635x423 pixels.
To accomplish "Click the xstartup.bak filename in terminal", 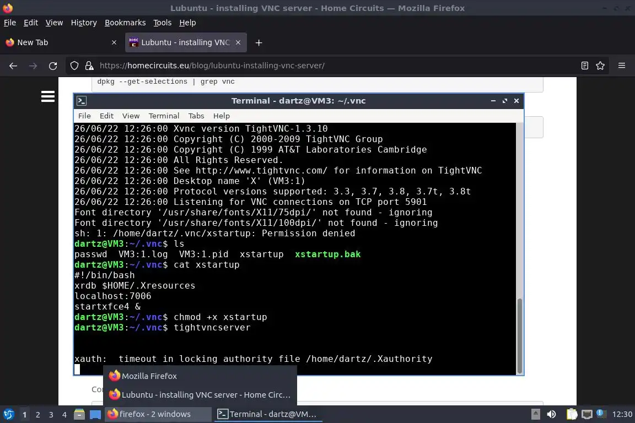I will 327,254.
